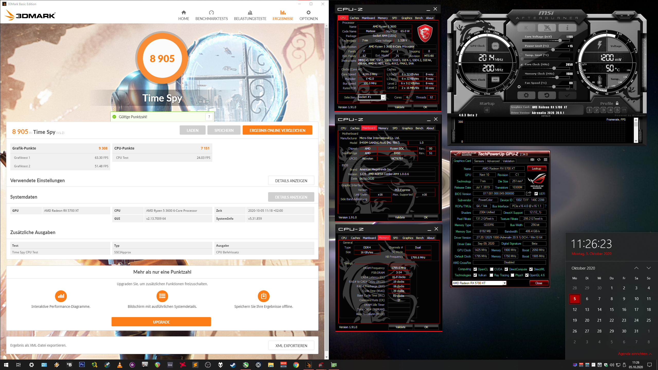Capture a GPU-Z screenshot with the camera icon

click(532, 160)
